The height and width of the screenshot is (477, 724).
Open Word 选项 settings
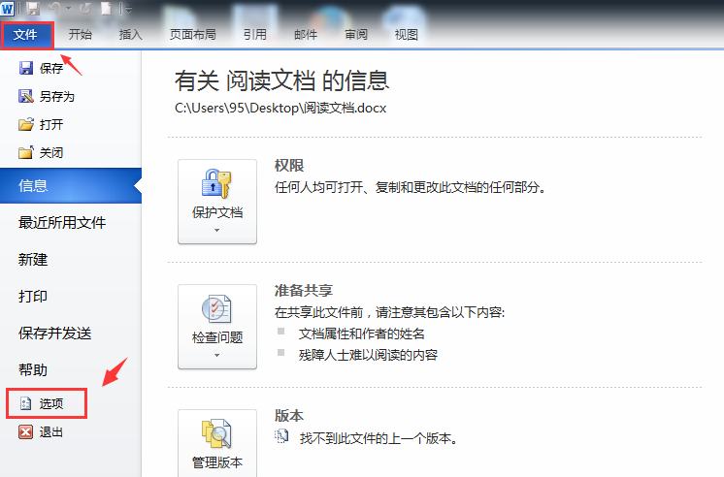tap(47, 403)
